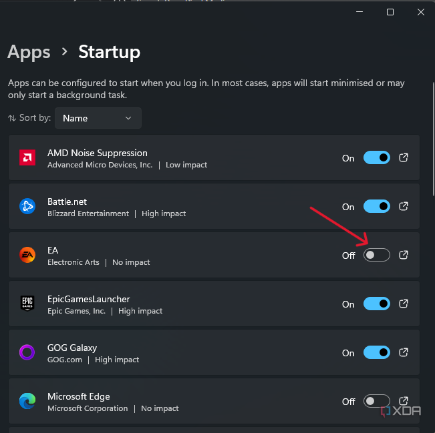The image size is (435, 433).
Task: Click the vertical scrollbar thumb
Action: [x=434, y=139]
